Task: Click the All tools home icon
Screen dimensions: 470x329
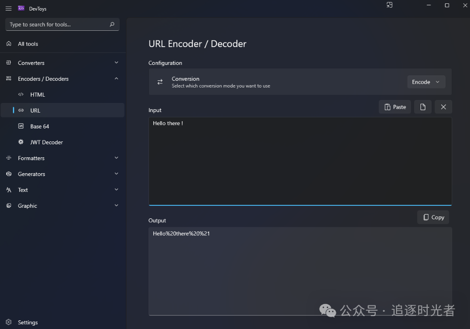Action: pos(9,44)
